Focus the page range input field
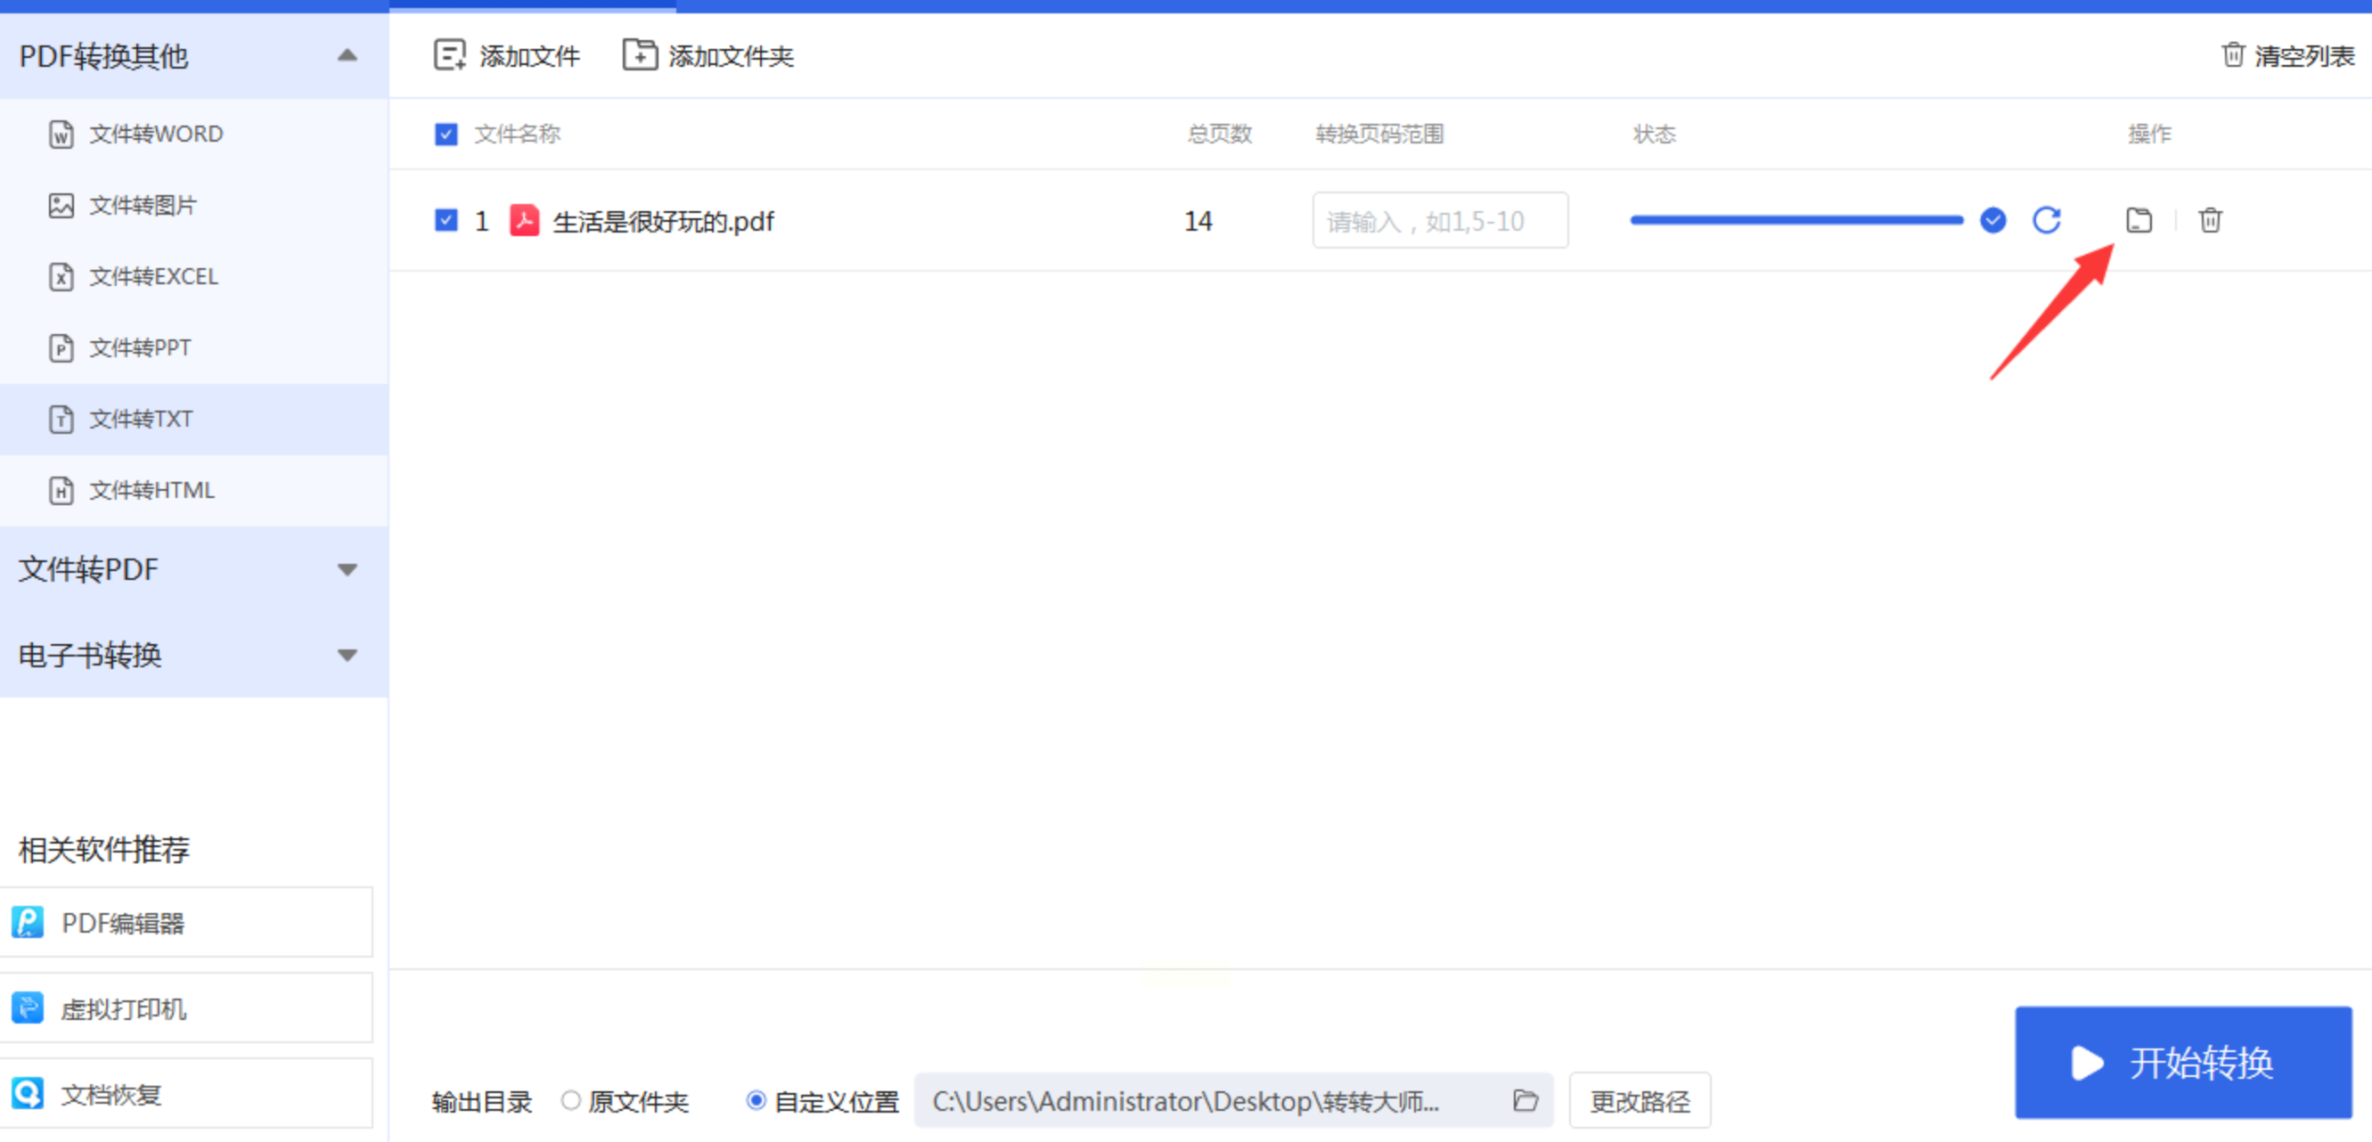This screenshot has width=2372, height=1142. click(x=1439, y=221)
